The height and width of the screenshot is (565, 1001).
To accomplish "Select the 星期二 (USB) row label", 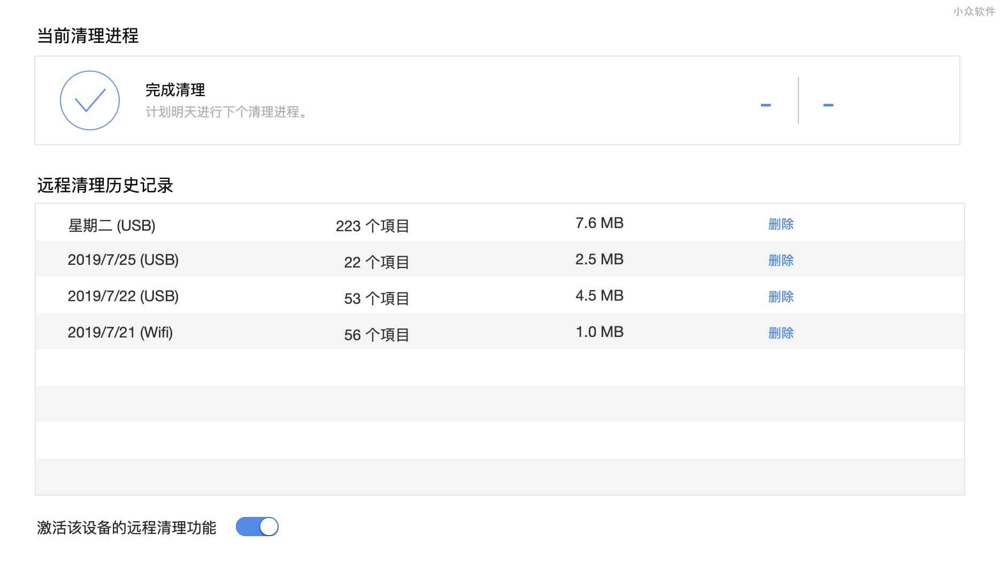I will pyautogui.click(x=112, y=225).
